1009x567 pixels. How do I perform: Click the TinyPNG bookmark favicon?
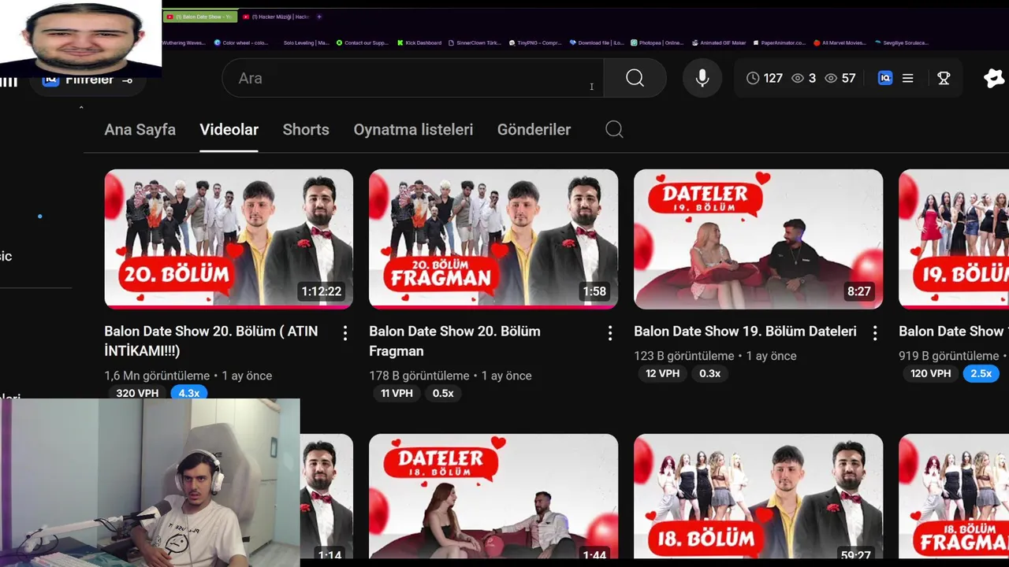tap(512, 43)
